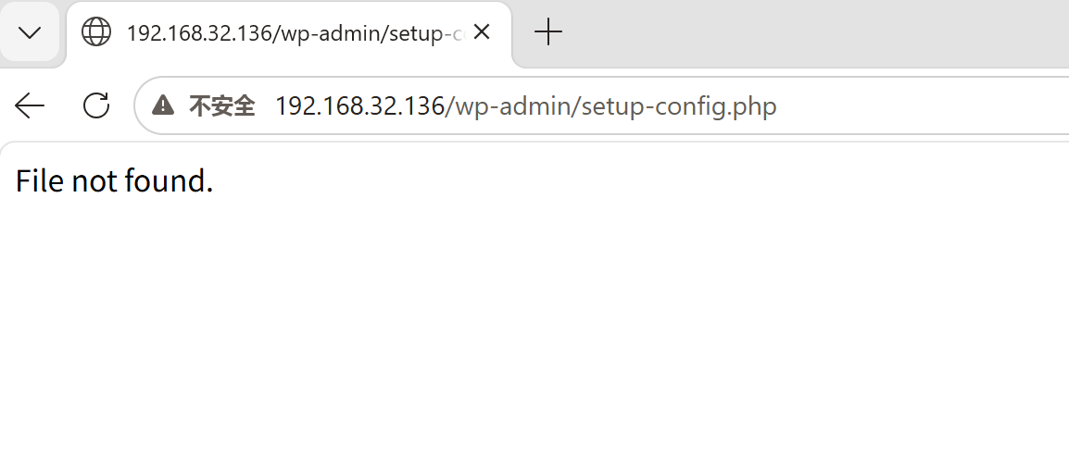Viewport: 1069px width, 470px height.
Task: Select the 192.168.32.136/wp-admin tab title
Action: (x=296, y=32)
